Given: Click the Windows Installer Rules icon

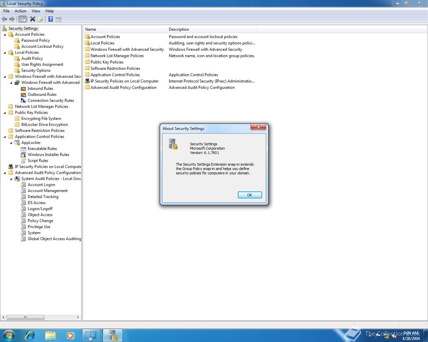Looking at the screenshot, I should 23,155.
